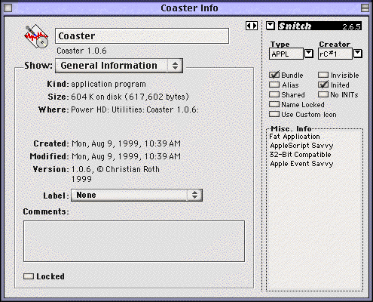Image resolution: width=373 pixels, height=302 pixels.
Task: Open the Show General Information popup
Action: pyautogui.click(x=119, y=66)
